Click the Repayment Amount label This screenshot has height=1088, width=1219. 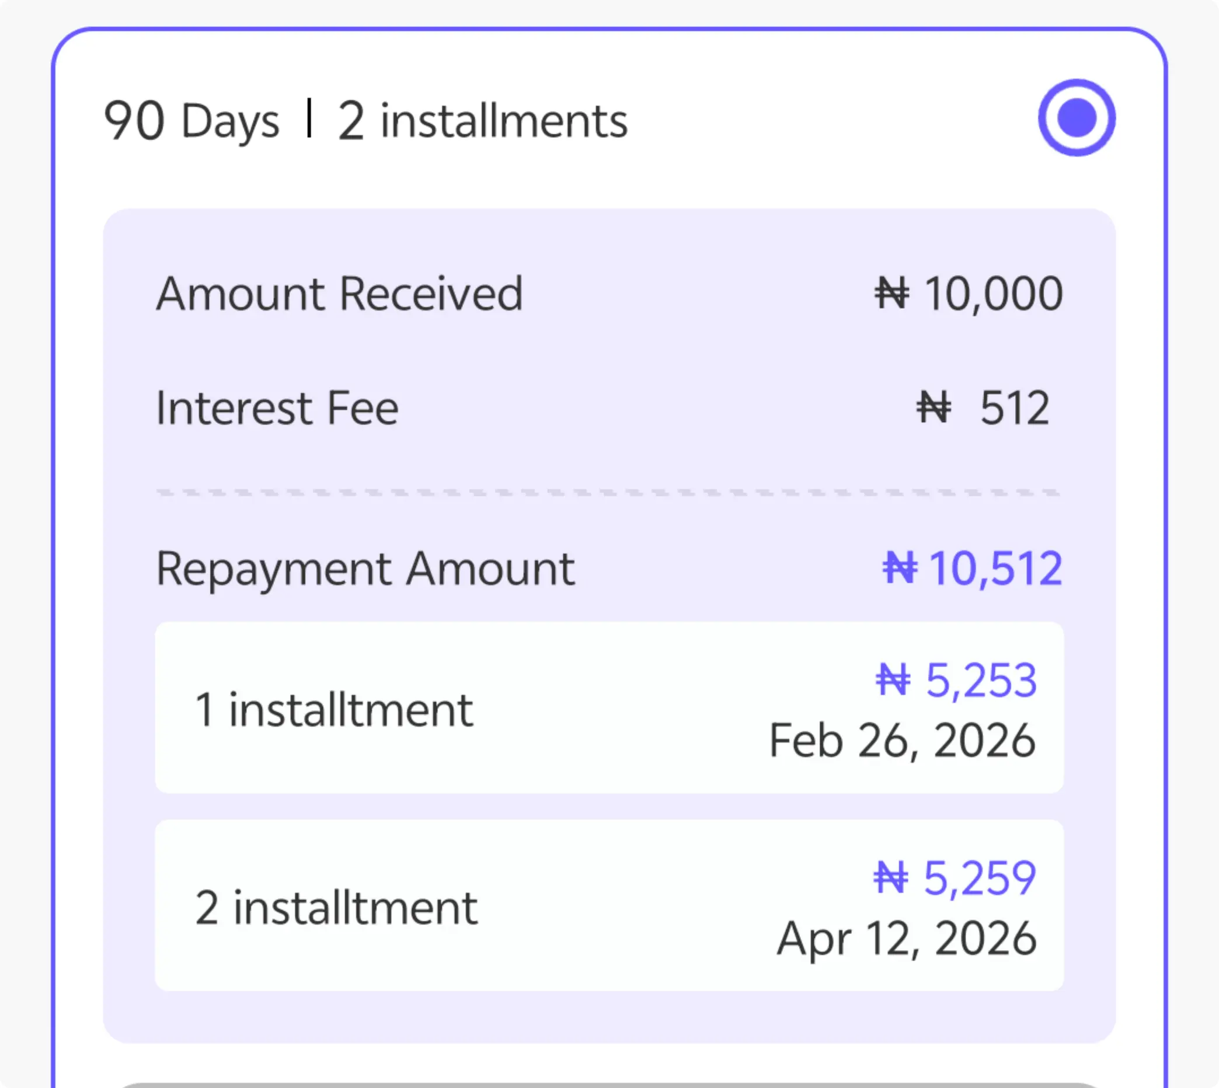365,569
